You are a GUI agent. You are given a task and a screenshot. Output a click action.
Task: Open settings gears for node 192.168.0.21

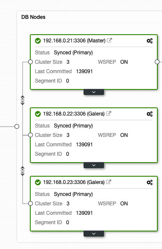150,41
